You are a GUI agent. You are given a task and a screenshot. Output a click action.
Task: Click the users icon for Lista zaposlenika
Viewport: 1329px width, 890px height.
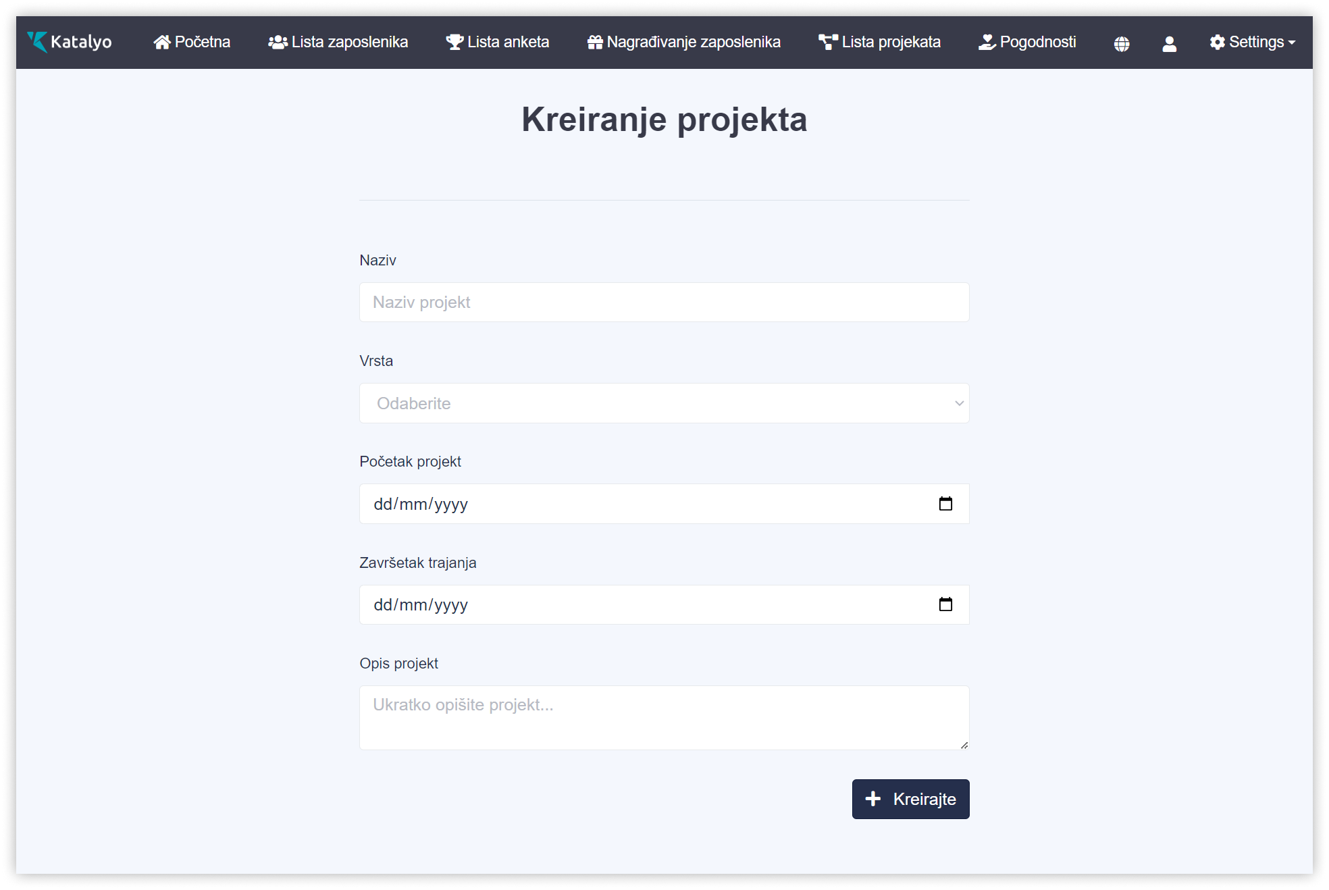click(x=278, y=43)
